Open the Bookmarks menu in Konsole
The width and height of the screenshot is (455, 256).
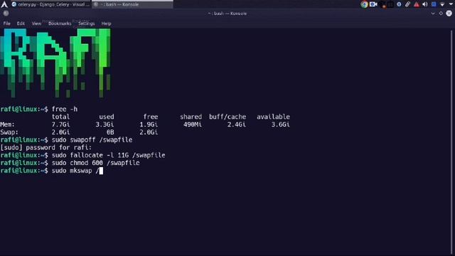coord(60,23)
